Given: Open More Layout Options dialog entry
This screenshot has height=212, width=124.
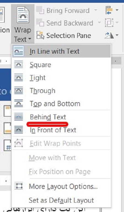Looking at the screenshot, I should (63, 187).
